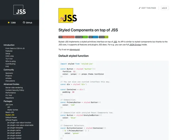This screenshot has height=140, width=188.
Task: Click Styled Components on top of JSS heading
Action: coord(88,30)
